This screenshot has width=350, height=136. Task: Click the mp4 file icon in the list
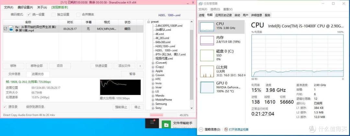[11, 29]
